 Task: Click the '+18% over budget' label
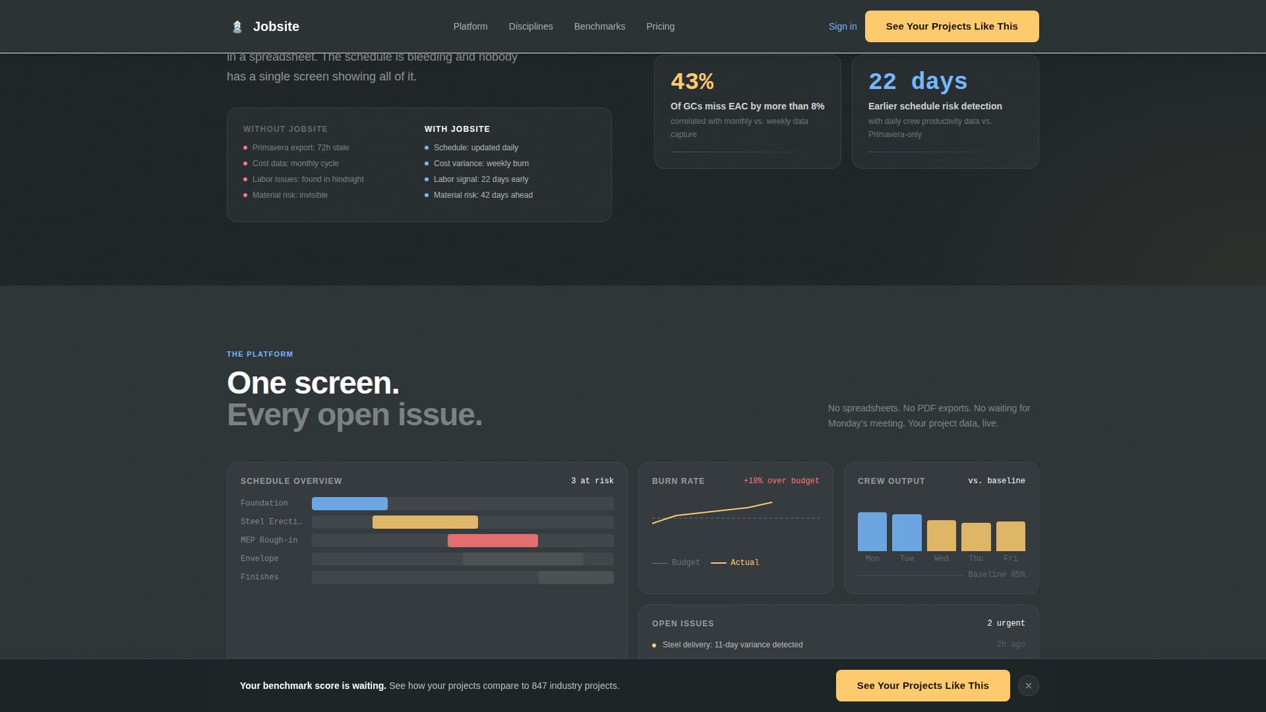781,481
